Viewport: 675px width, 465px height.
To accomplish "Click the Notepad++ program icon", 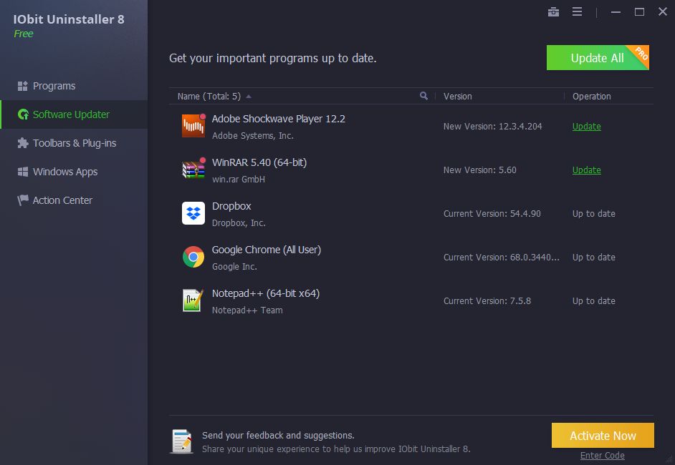I will pos(193,300).
